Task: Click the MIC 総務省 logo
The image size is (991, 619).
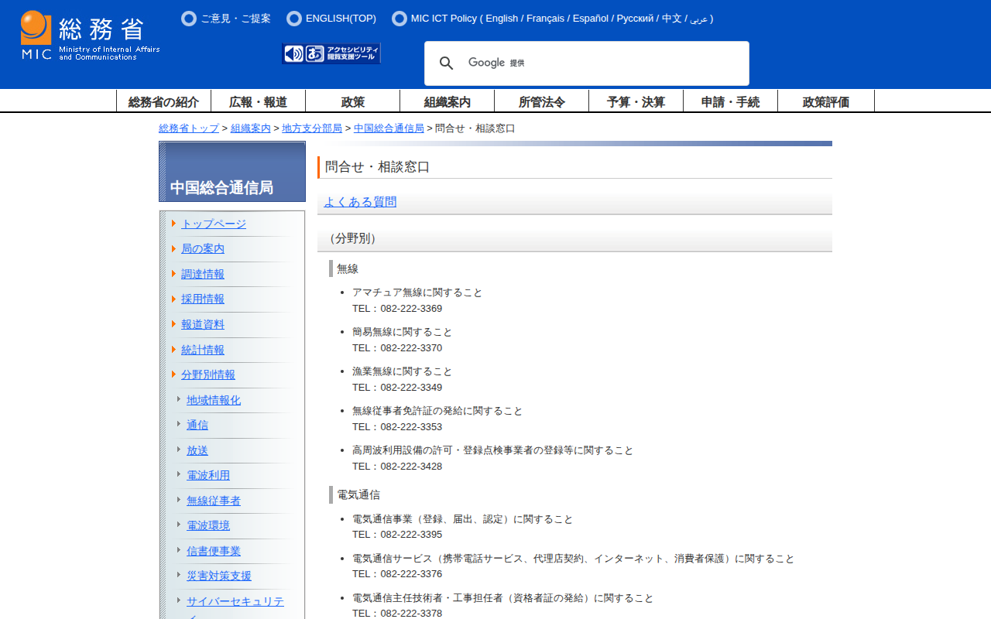Action: pos(90,36)
